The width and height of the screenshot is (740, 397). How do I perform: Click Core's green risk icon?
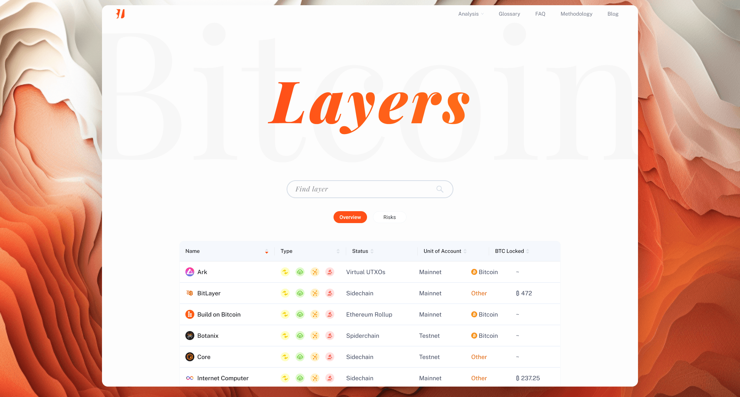pos(300,357)
